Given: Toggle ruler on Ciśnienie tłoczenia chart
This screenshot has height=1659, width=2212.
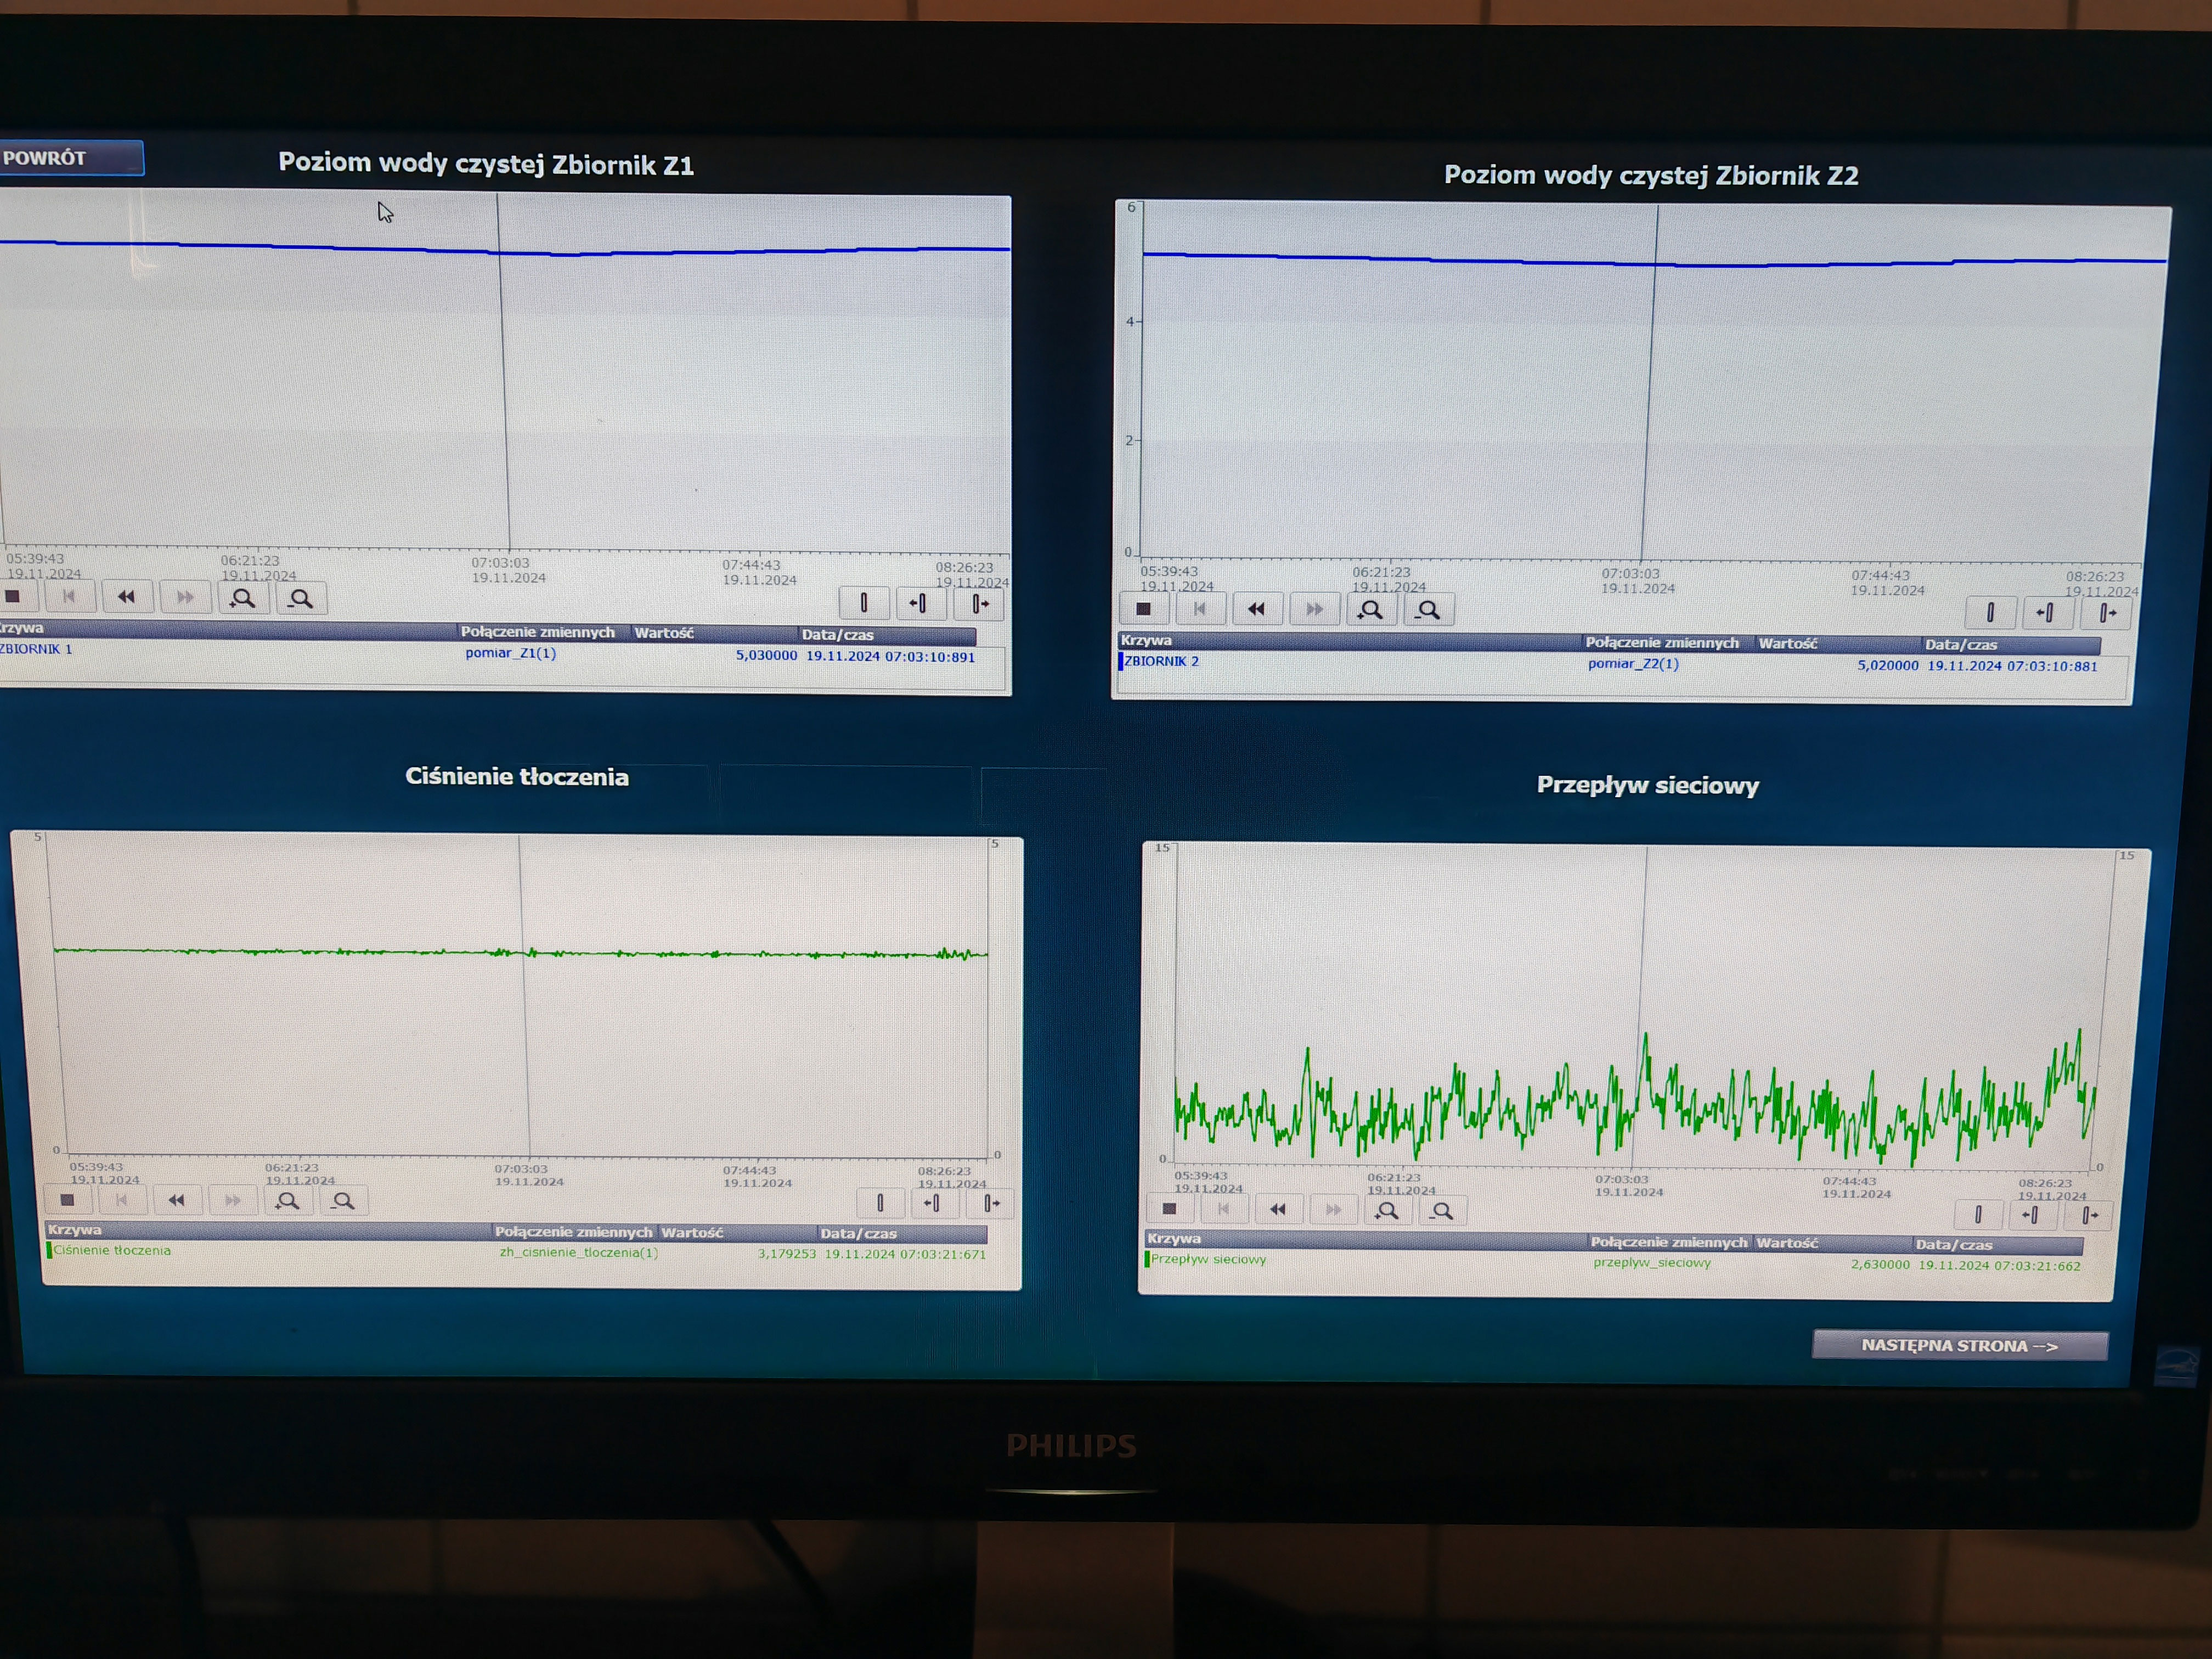Looking at the screenshot, I should (880, 1202).
